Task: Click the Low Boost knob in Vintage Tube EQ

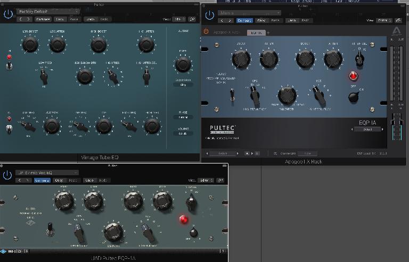Action: click(30, 44)
